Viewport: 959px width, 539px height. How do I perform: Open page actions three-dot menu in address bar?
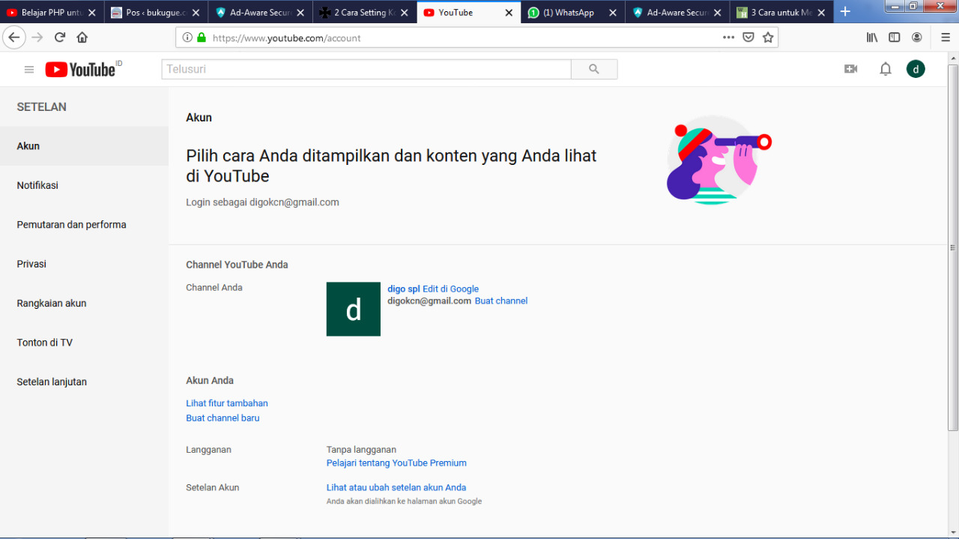click(x=728, y=37)
